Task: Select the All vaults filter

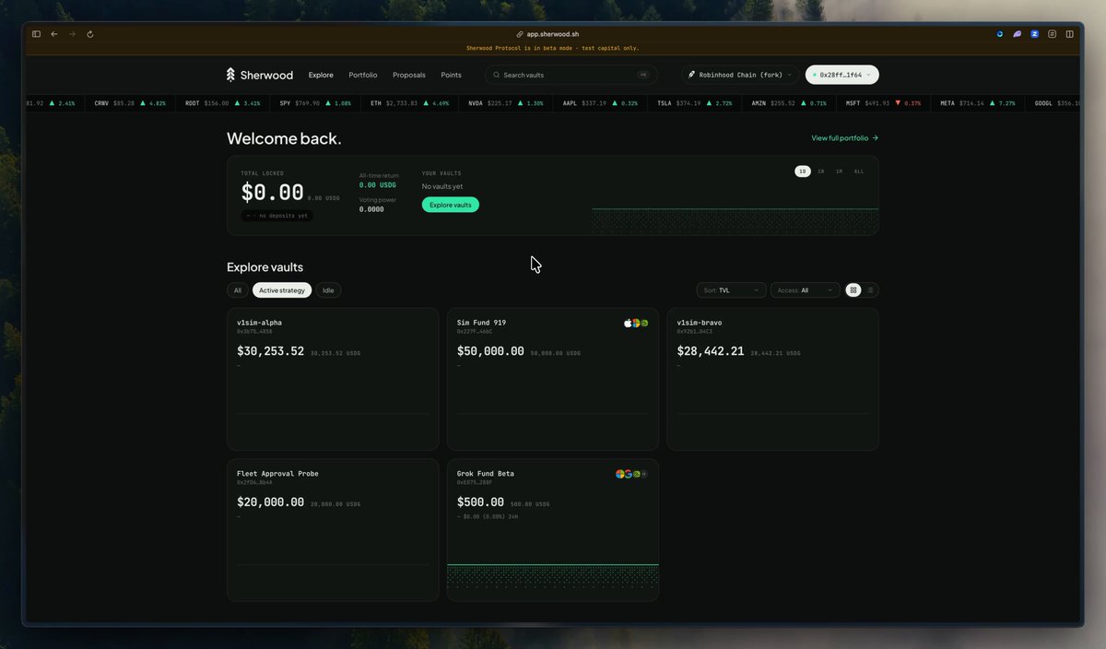Action: click(x=238, y=290)
